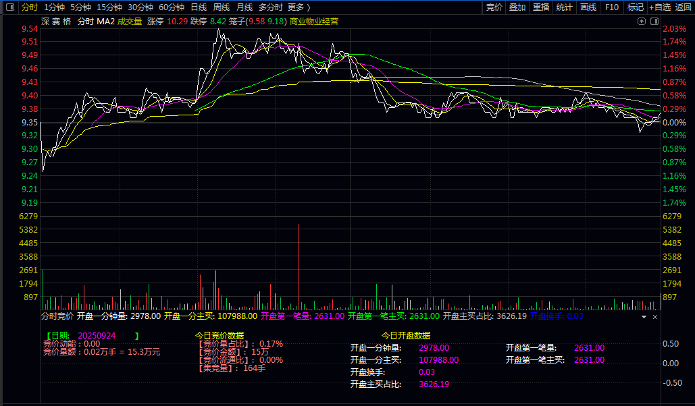The width and height of the screenshot is (695, 406).
Task: Open F10 company information
Action: pos(612,7)
